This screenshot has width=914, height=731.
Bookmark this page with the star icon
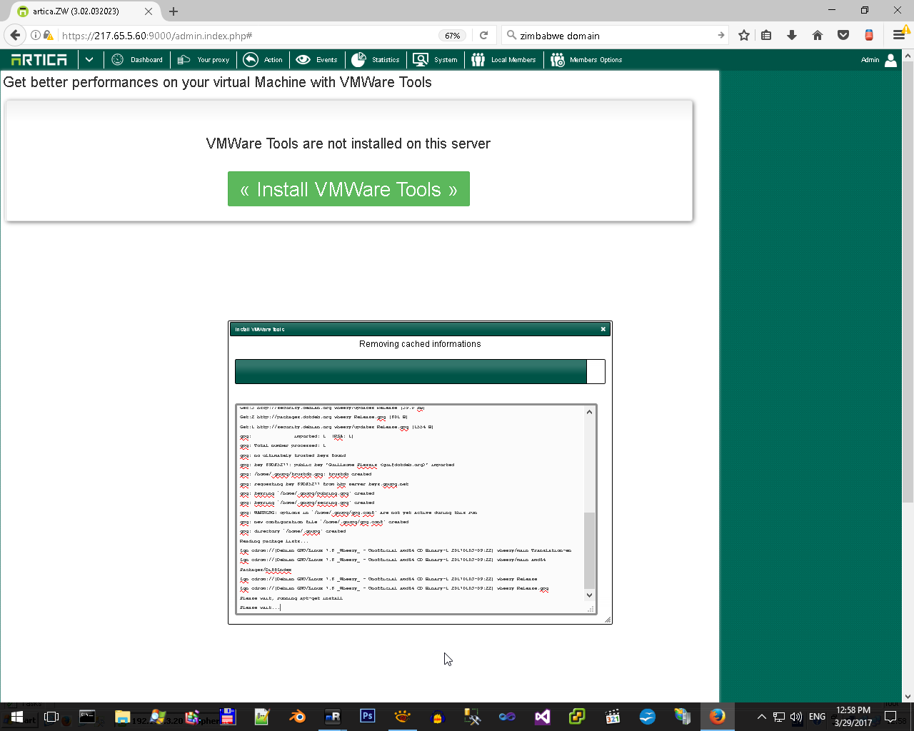[744, 35]
